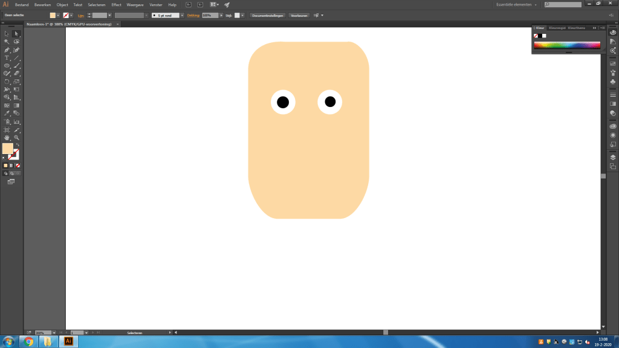Screen dimensions: 619x348
Task: Switch to the Kleurengids tab
Action: pos(557,28)
